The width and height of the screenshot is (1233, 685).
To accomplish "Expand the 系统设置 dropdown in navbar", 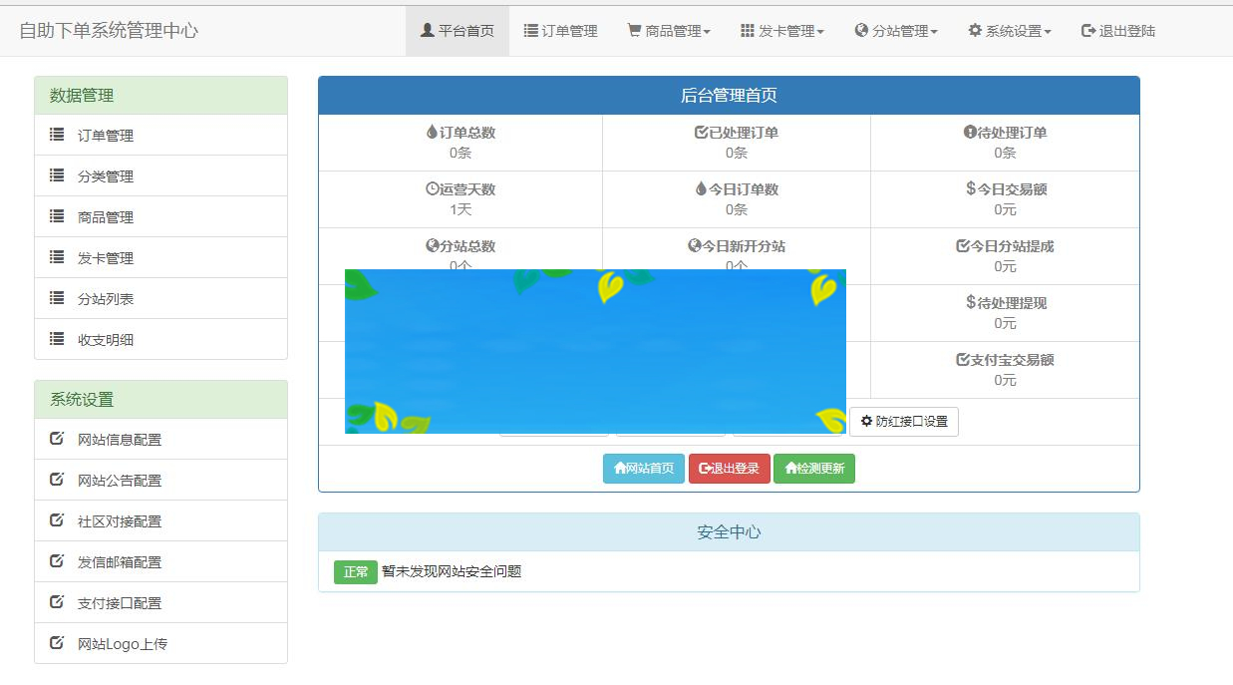I will 1009,30.
